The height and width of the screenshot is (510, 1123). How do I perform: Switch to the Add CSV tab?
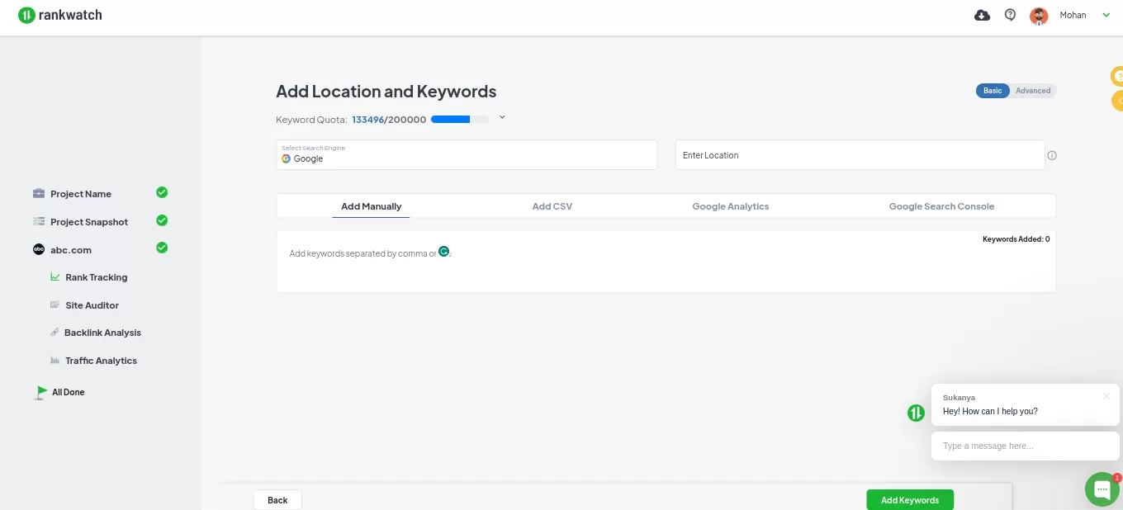click(x=552, y=206)
